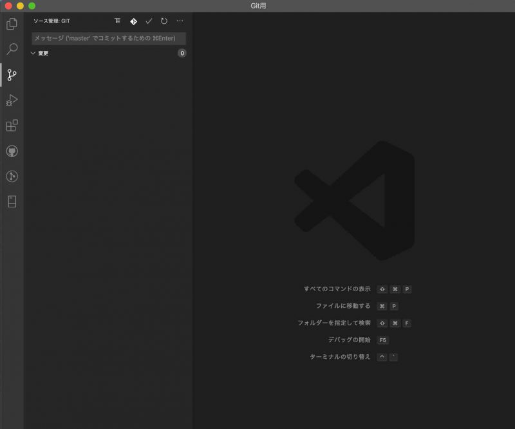Minimize the window with yellow button
515x429 pixels.
click(x=20, y=6)
